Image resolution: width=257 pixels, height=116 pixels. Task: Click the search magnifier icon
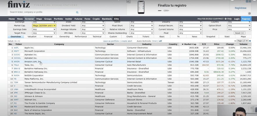click(77, 12)
